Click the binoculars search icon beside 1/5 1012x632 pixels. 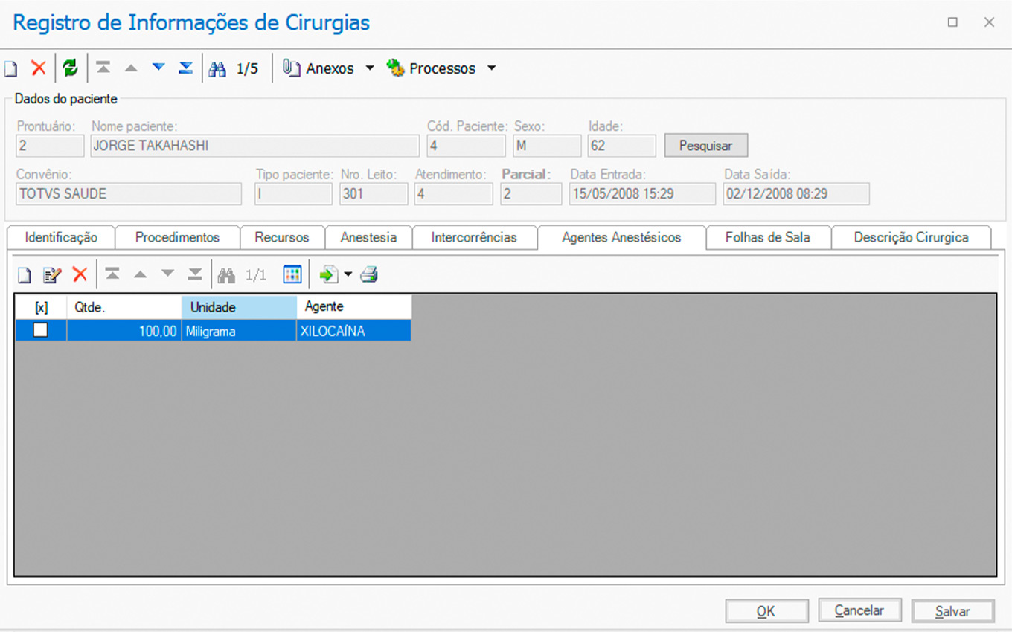pyautogui.click(x=217, y=69)
